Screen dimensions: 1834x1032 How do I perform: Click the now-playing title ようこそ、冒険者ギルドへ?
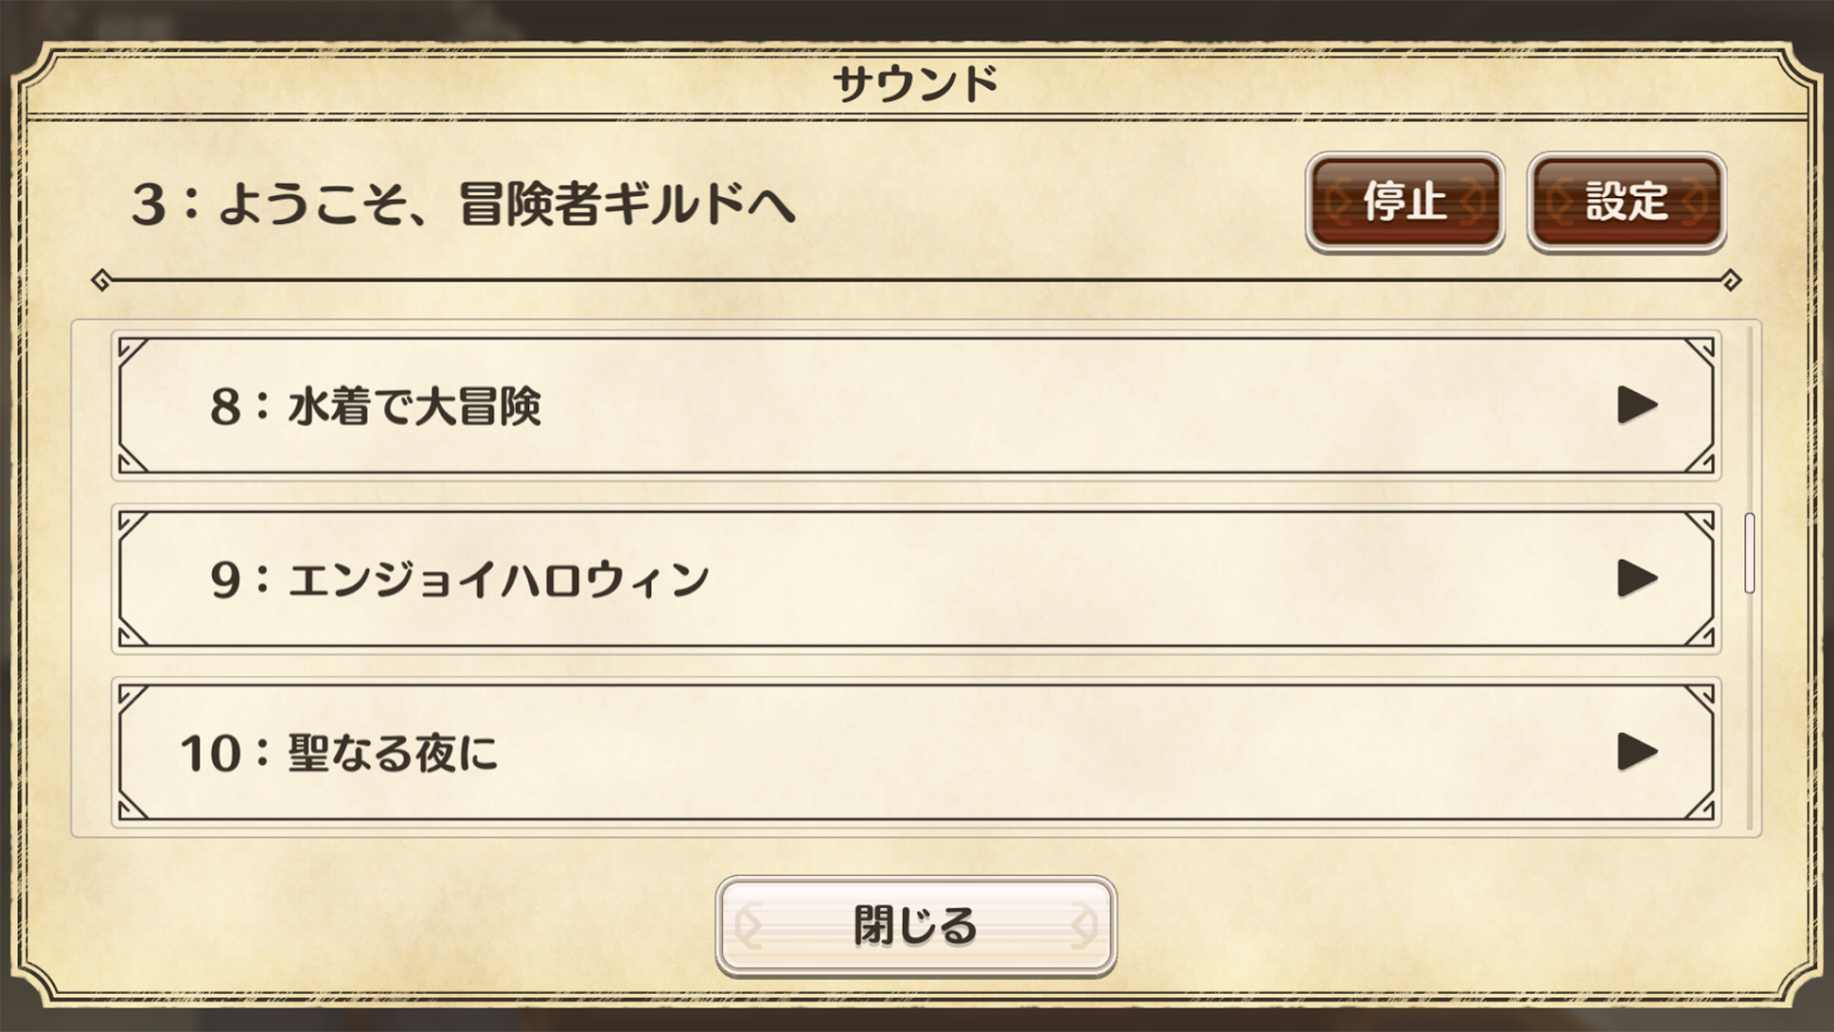(506, 205)
